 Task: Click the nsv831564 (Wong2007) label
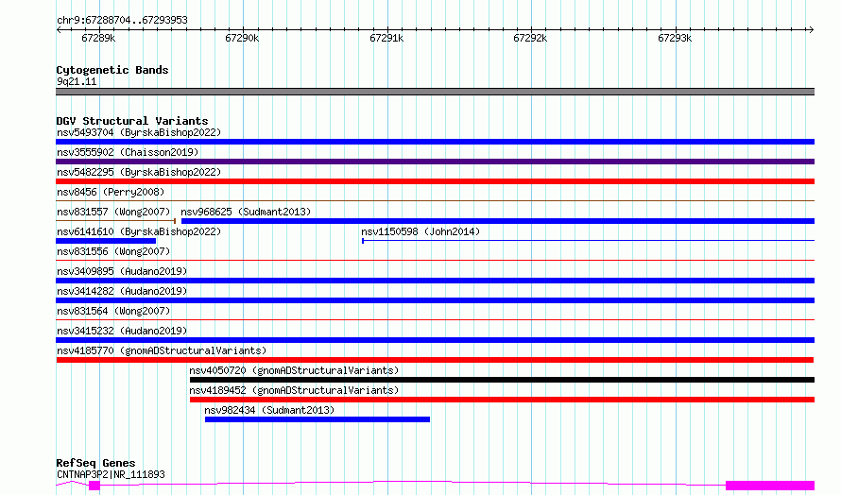pyautogui.click(x=113, y=311)
